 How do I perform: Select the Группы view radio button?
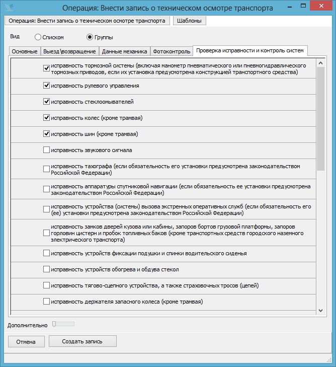[x=90, y=37]
